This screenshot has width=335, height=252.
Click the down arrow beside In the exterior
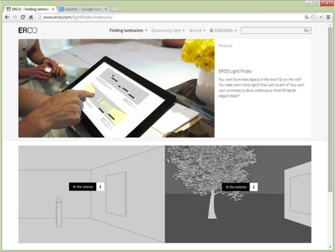254,187
